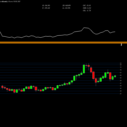127x127 pixels.
Task: Click the 60 price axis label
Action: (121, 75)
